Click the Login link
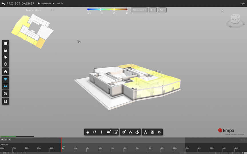247x154 pixels. pyautogui.click(x=242, y=3)
